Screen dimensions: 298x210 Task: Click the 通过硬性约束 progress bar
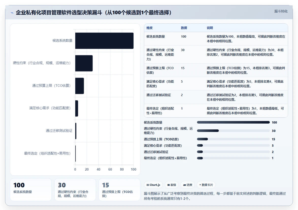[233, 131]
